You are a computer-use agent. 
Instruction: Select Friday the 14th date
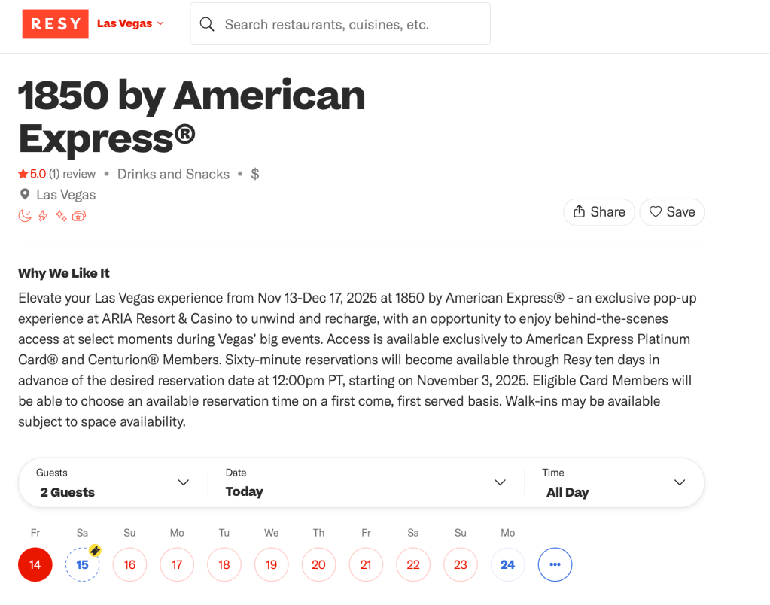pos(35,564)
